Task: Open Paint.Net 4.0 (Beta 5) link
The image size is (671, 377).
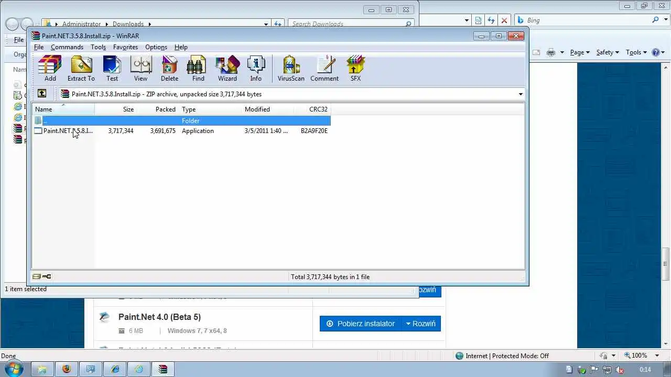Action: click(x=159, y=317)
